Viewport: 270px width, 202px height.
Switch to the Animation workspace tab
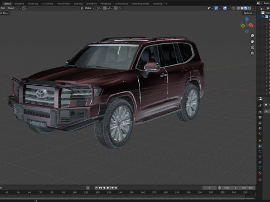point(92,3)
